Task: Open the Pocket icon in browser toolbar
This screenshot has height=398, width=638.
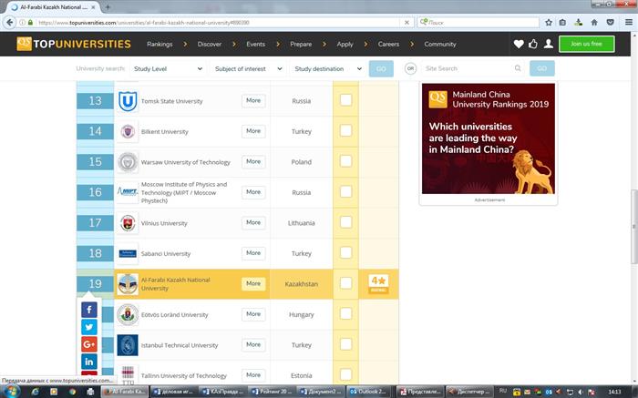Action: 610,23
